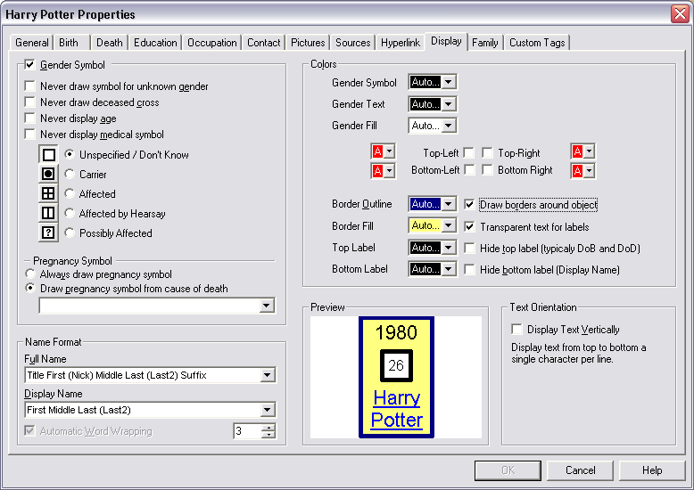Switch to the Birth tab

(x=69, y=43)
